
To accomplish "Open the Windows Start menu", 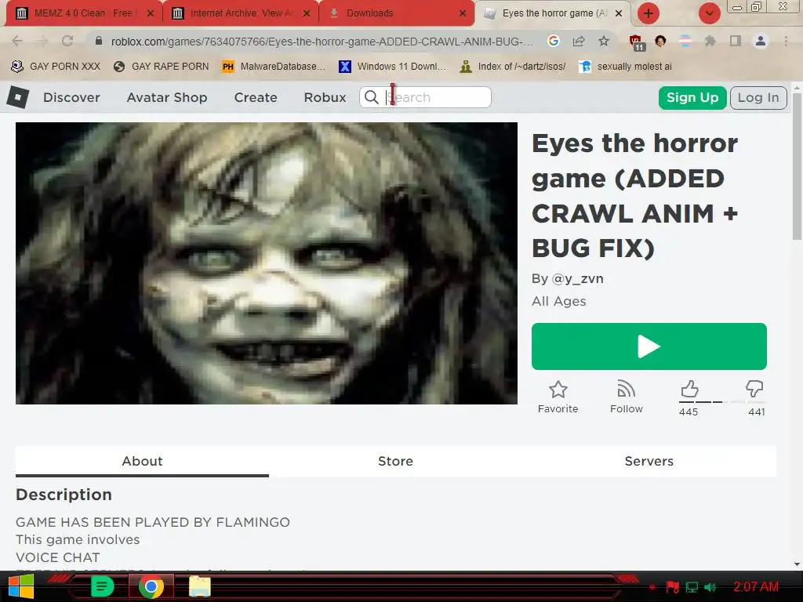I will click(x=21, y=586).
